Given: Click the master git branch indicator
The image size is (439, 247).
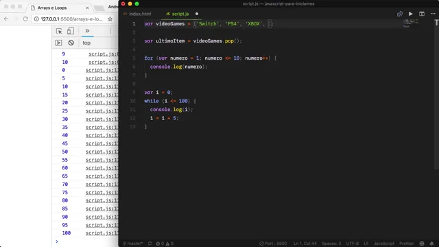Looking at the screenshot, I should tap(133, 244).
